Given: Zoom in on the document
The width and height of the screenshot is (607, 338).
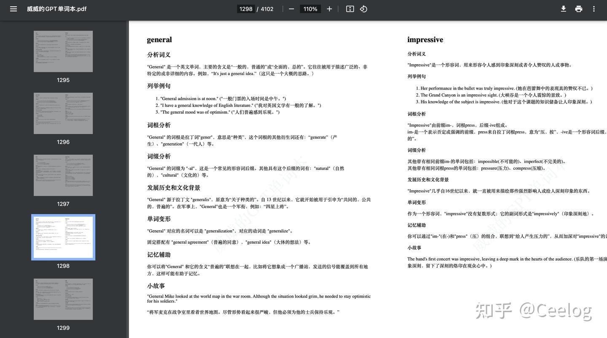Looking at the screenshot, I should pyautogui.click(x=329, y=8).
